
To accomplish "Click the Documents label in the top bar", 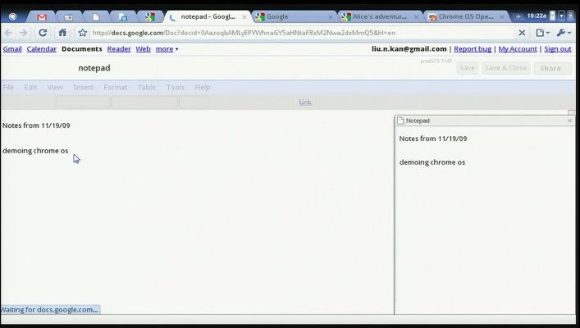I will [82, 49].
